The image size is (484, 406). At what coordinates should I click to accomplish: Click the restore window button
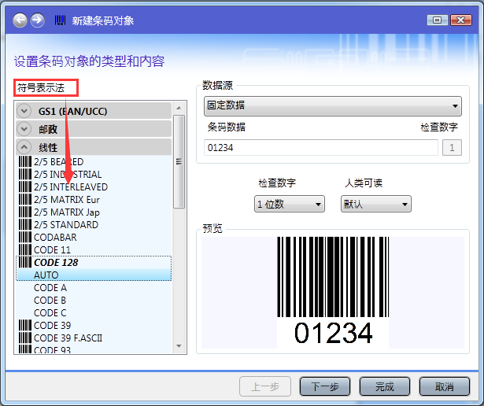coord(437,20)
